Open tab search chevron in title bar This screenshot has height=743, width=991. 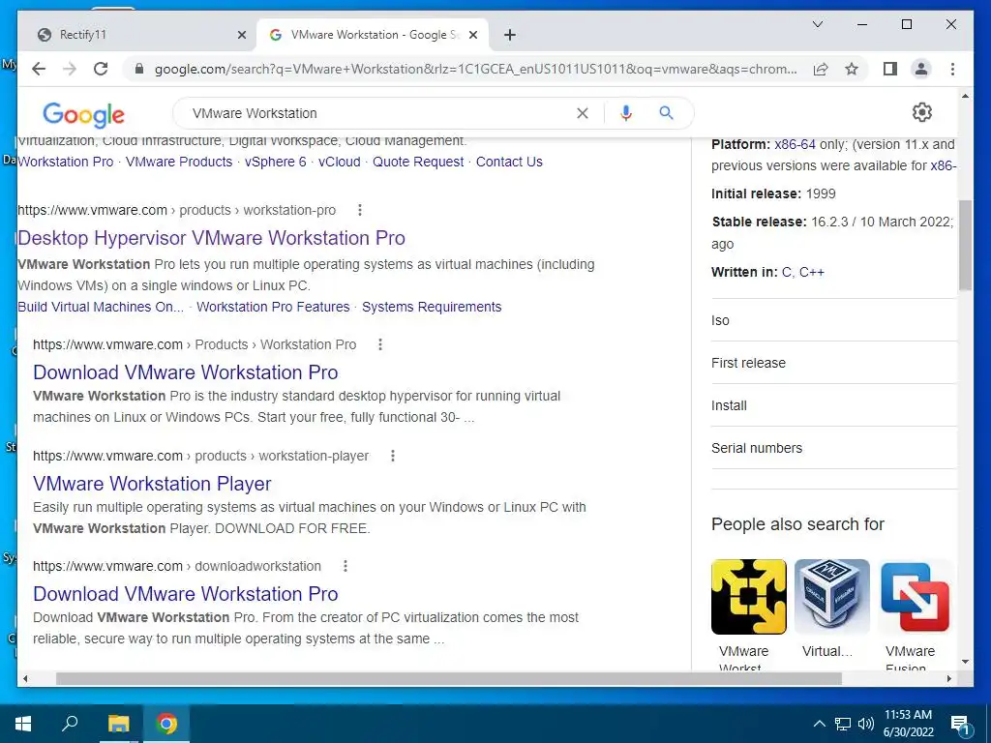coord(817,24)
